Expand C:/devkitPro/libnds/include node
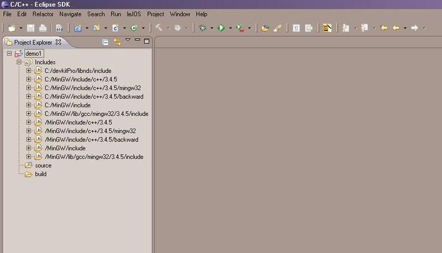This screenshot has width=442, height=253. coord(29,71)
